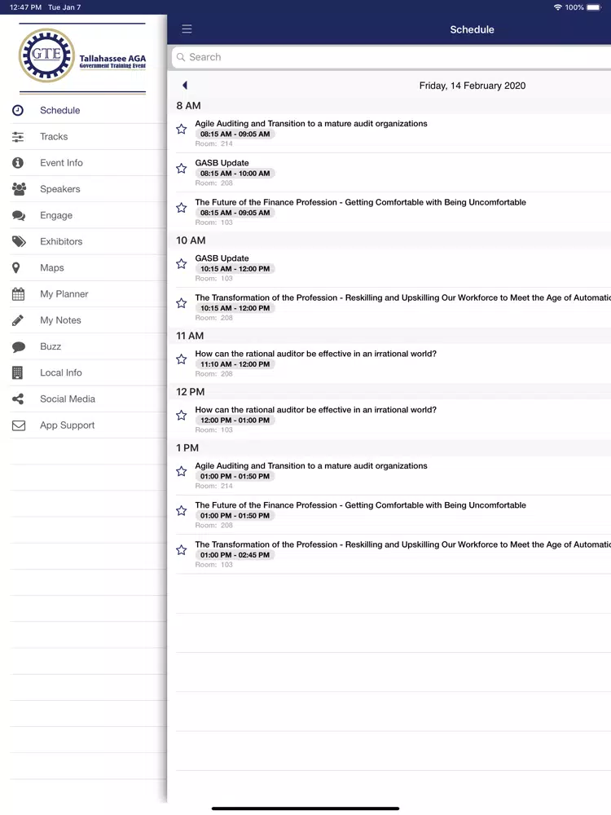Tap the Tallahassee AGA GTE logo
Viewport: 611px width, 815px height.
[82, 55]
